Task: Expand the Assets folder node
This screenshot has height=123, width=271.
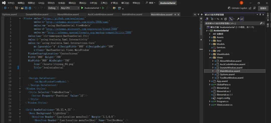Action: tap(210, 37)
